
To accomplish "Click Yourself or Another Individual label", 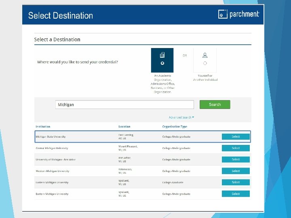I will 205,78.
